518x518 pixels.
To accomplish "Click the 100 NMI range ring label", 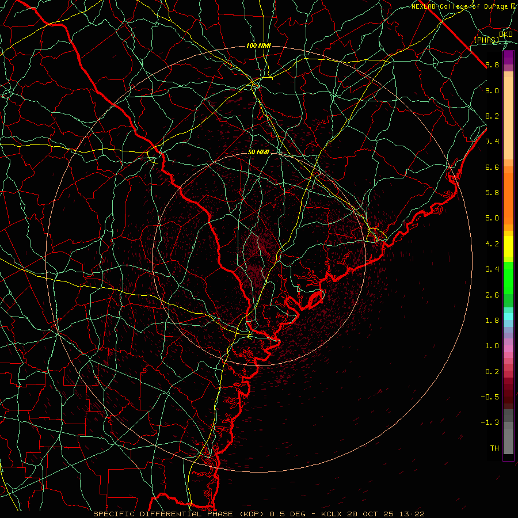I will point(258,45).
